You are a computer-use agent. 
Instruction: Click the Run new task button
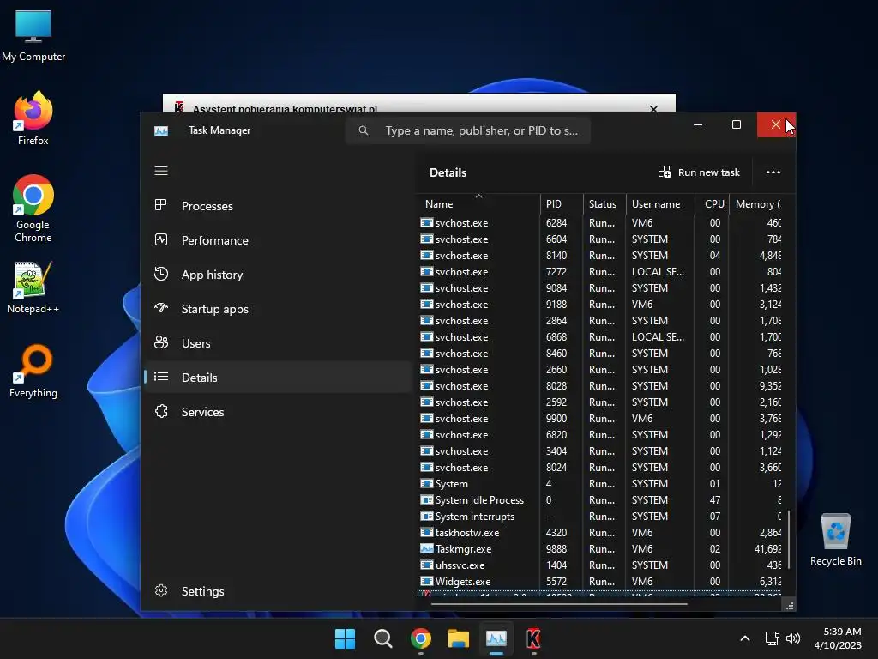tap(699, 172)
